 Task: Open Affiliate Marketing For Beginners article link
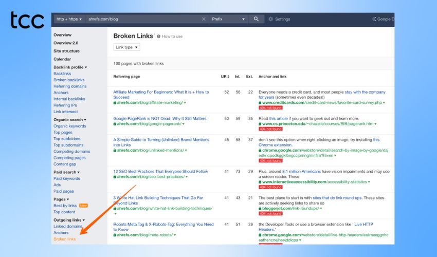[161, 95]
